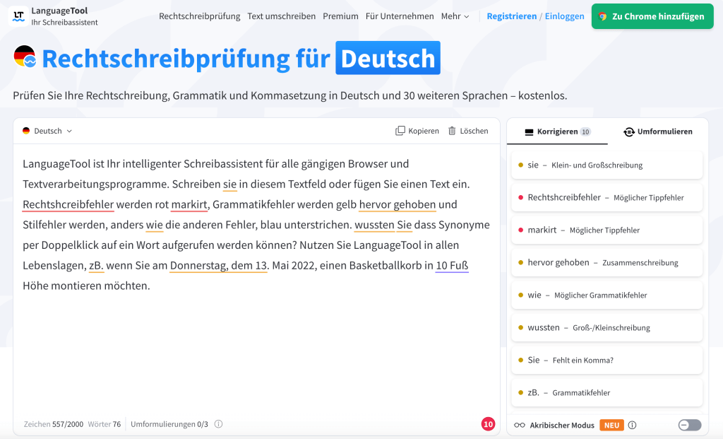Click the LanguageTool logo in the top left
The image size is (723, 439).
click(18, 16)
